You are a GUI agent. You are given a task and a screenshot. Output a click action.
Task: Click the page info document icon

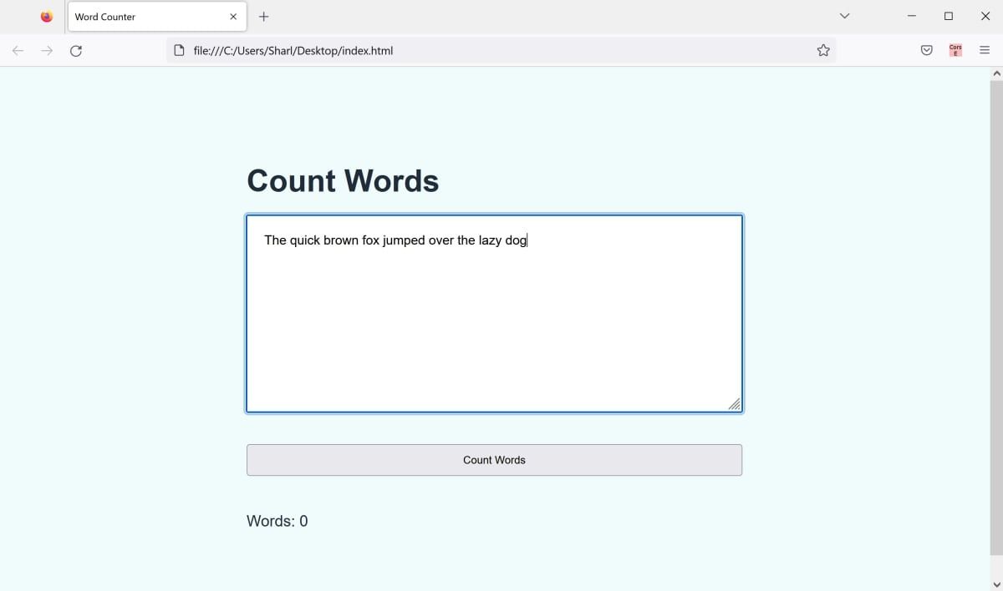tap(178, 50)
